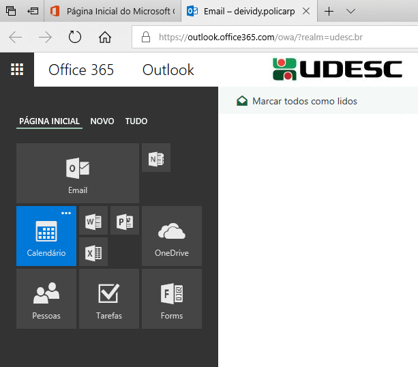418x367 pixels.
Task: Open the Email tile
Action: point(77,173)
